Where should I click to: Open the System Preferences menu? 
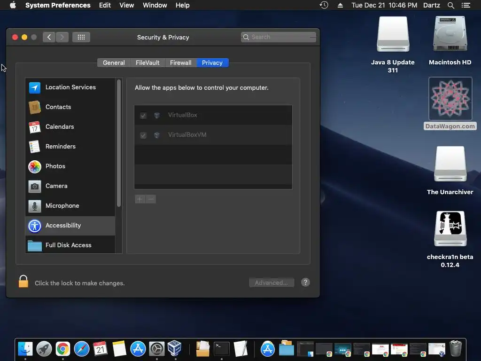coord(58,5)
